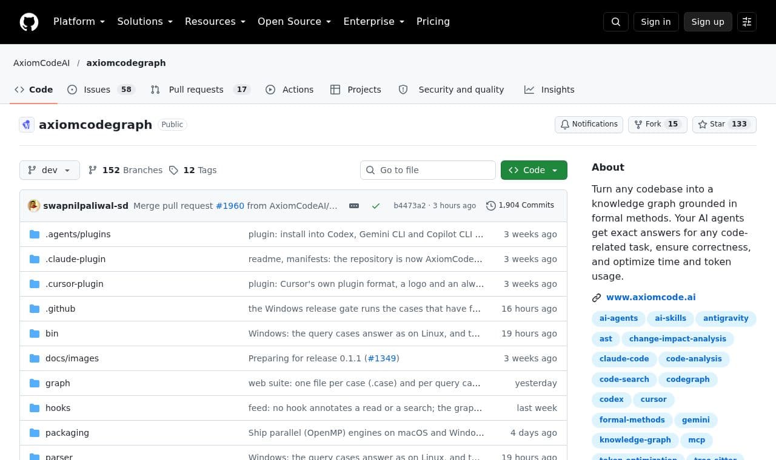The height and width of the screenshot is (460, 776).
Task: Open the green Code dropdown button
Action: (x=534, y=170)
